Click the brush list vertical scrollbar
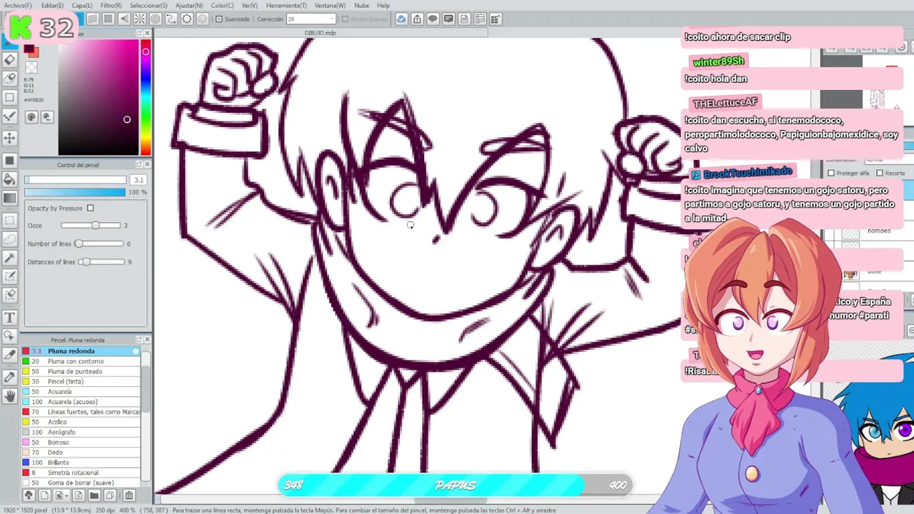The height and width of the screenshot is (514, 914). coord(146,418)
